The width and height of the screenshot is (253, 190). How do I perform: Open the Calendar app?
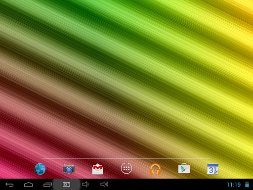[212, 169]
